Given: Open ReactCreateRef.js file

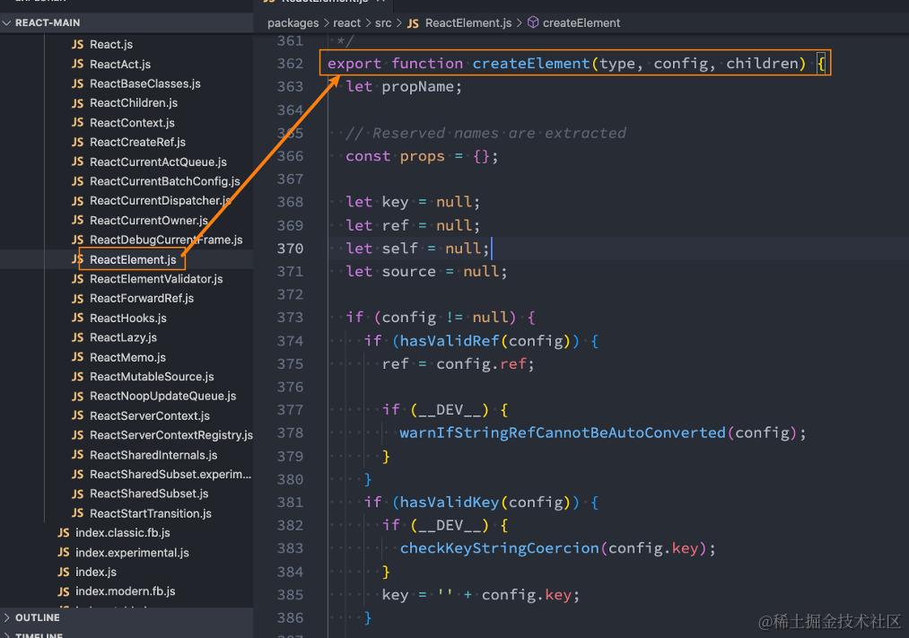Looking at the screenshot, I should pos(137,142).
